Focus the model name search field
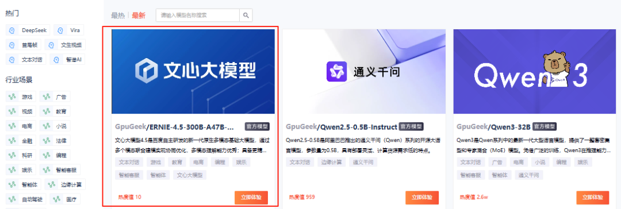 coord(198,16)
